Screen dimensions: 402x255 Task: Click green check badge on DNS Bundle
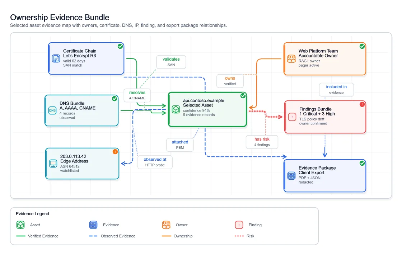pyautogui.click(x=114, y=99)
